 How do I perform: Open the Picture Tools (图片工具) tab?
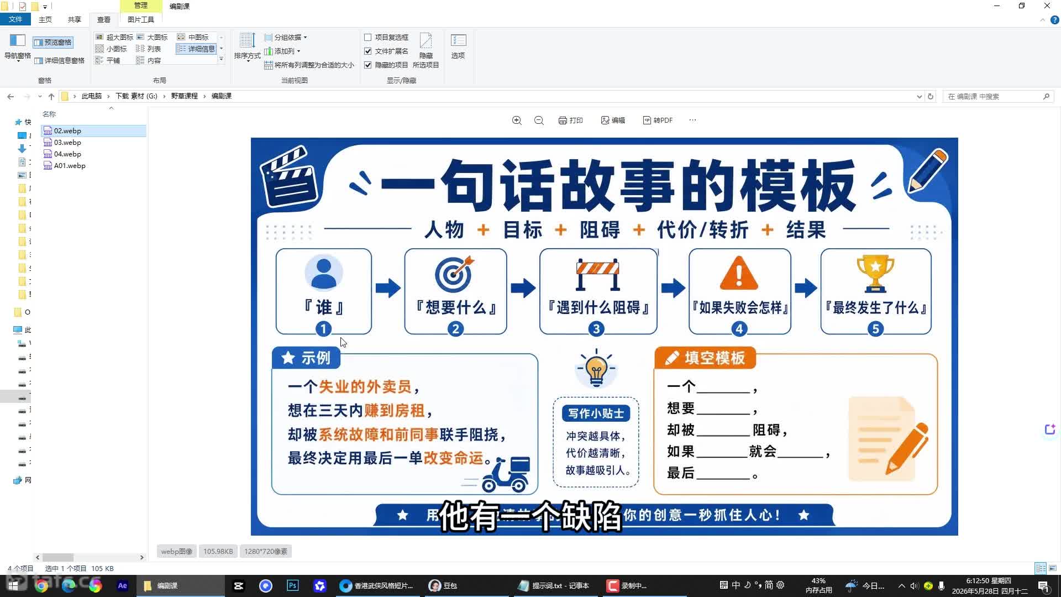[141, 19]
